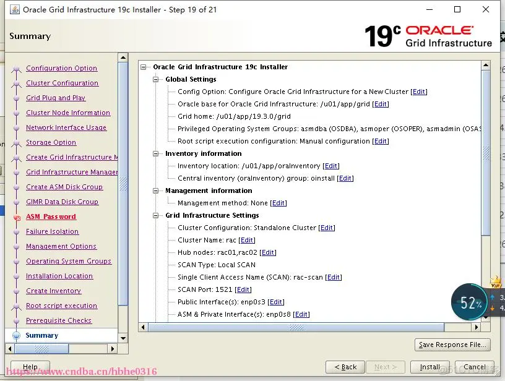505x381 pixels.
Task: Open the Failure Isolation step
Action: tap(52, 231)
